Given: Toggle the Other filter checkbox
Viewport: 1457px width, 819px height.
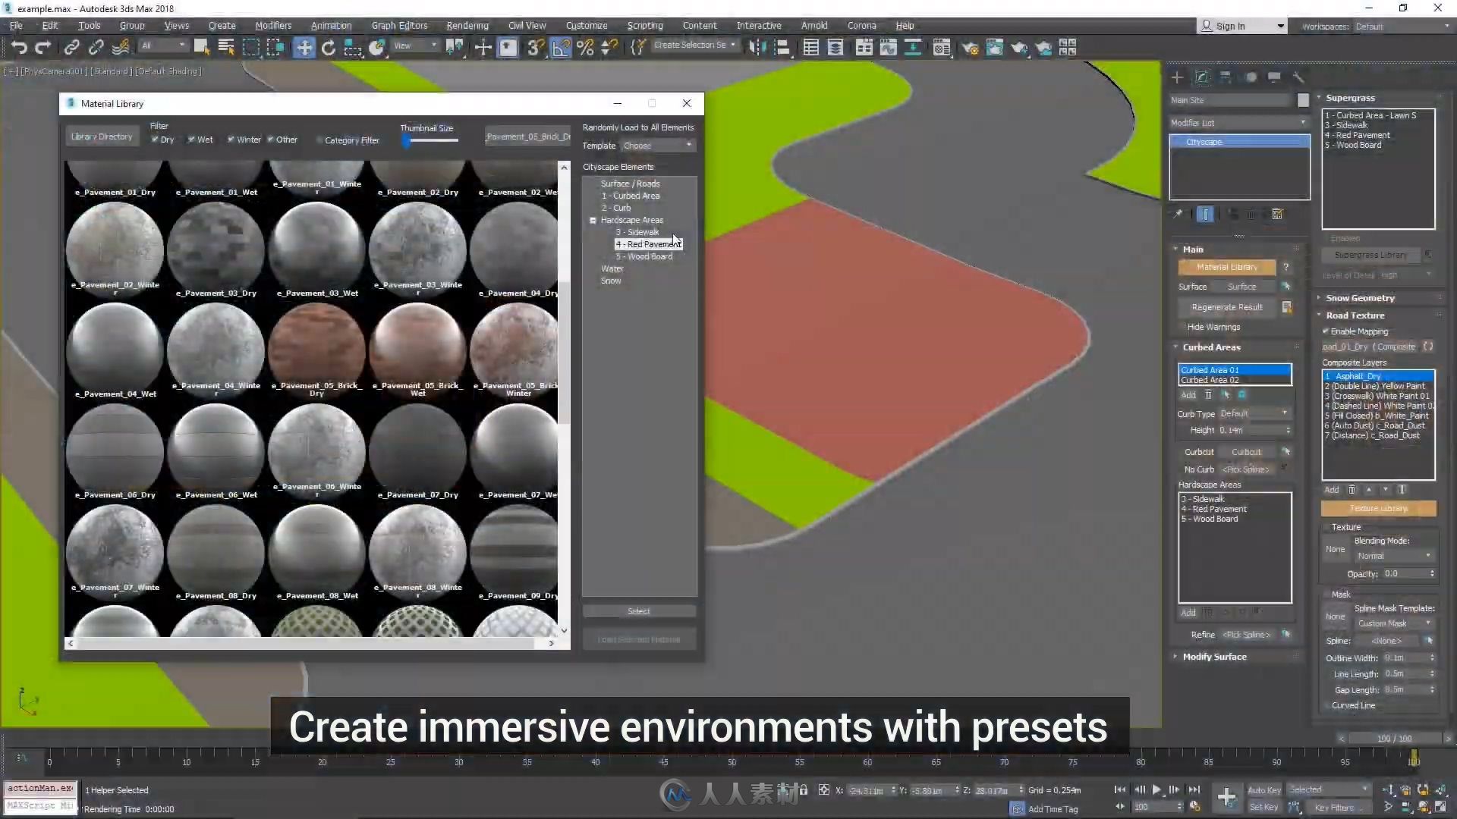Looking at the screenshot, I should [270, 140].
